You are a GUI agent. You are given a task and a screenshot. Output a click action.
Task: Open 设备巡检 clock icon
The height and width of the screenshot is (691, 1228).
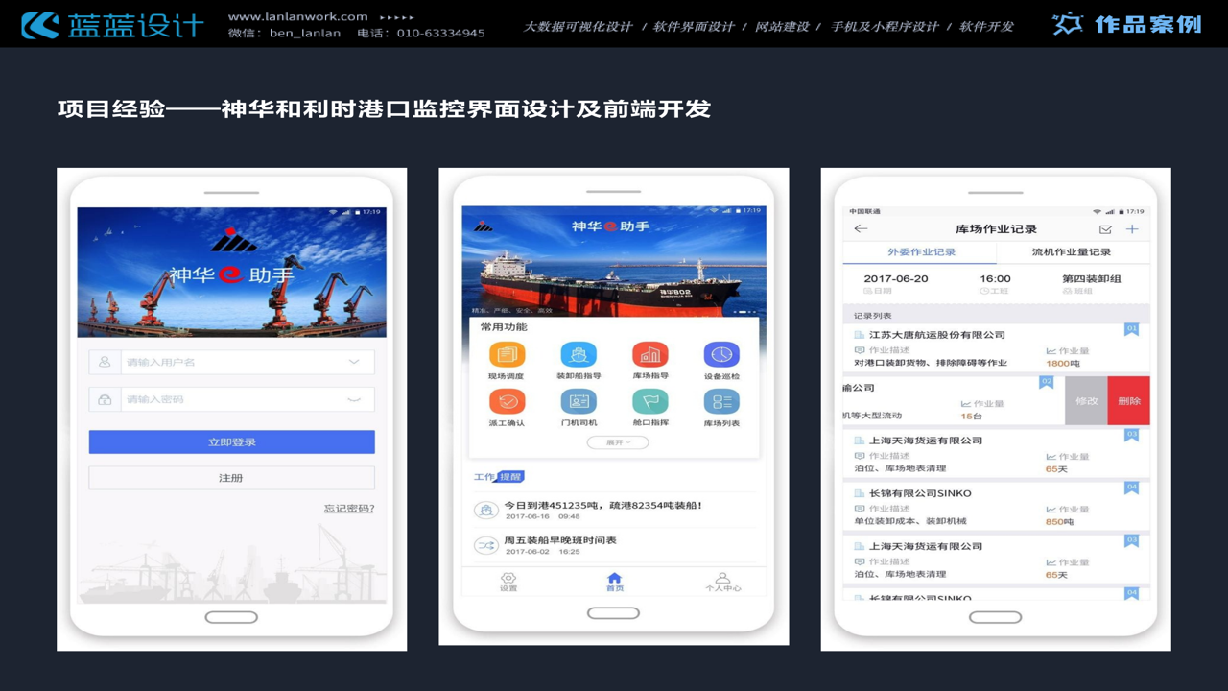pyautogui.click(x=721, y=354)
